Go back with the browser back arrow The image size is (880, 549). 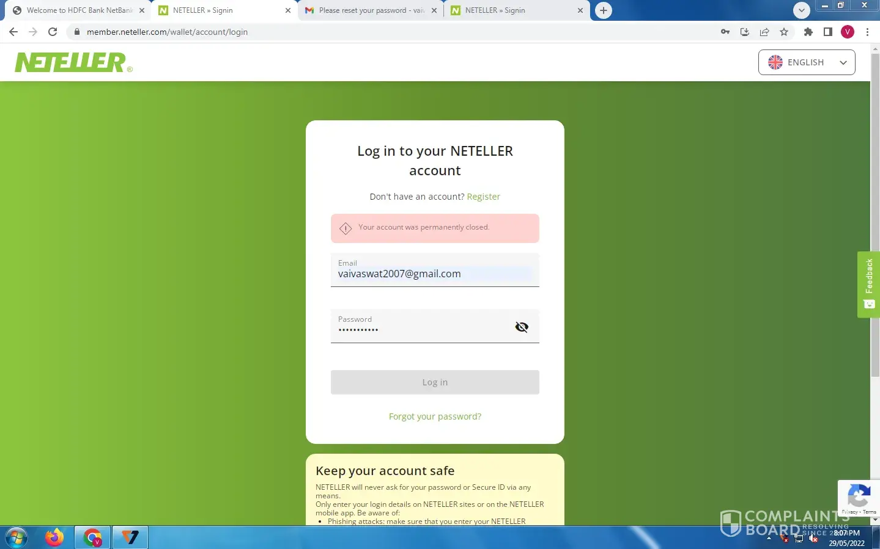pyautogui.click(x=13, y=32)
